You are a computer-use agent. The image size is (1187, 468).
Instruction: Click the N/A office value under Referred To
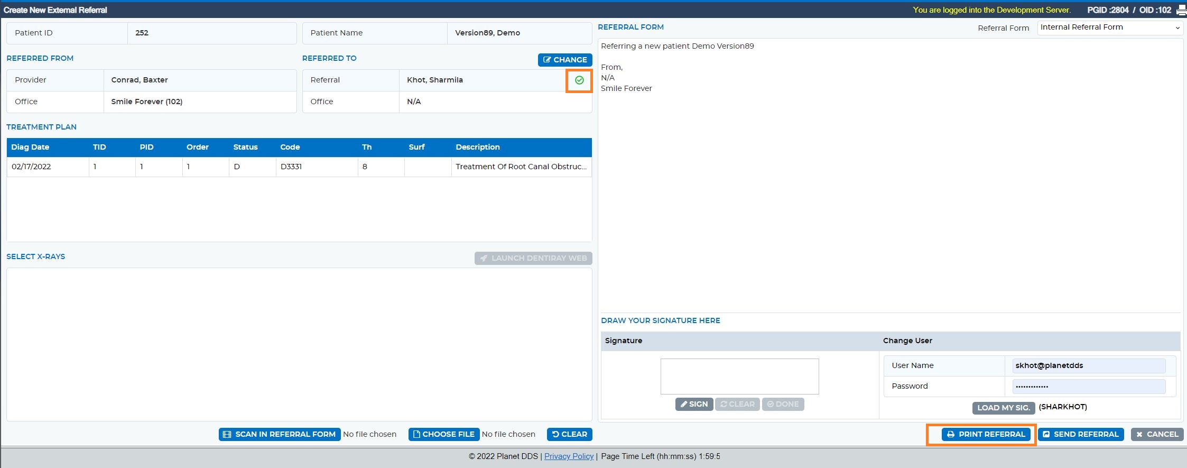(414, 102)
